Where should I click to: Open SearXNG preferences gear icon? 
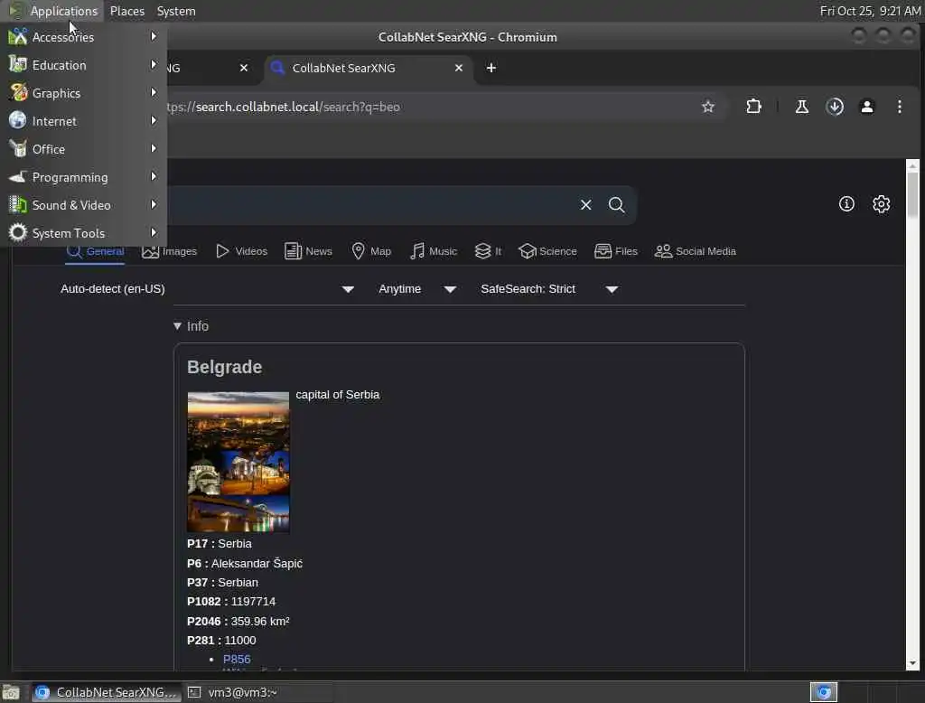tap(881, 204)
